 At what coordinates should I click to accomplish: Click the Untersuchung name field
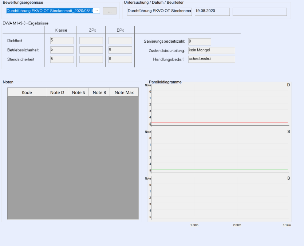tap(159, 11)
